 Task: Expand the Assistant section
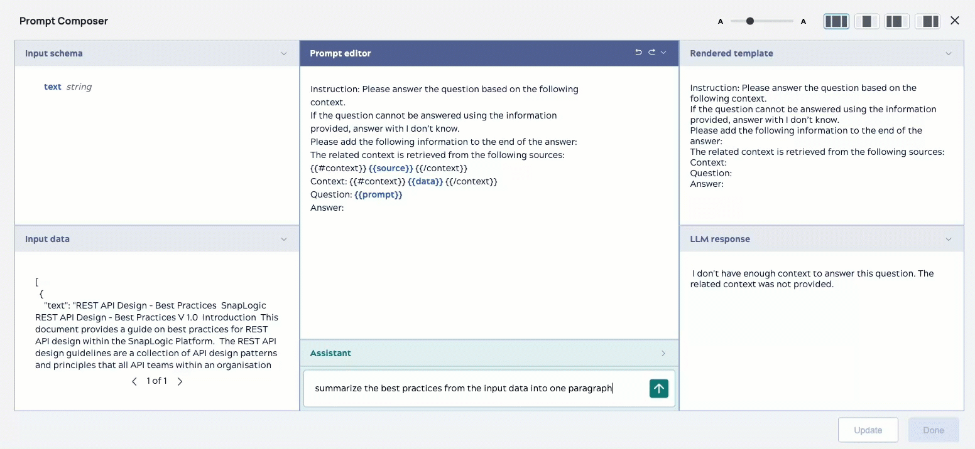[x=663, y=353]
